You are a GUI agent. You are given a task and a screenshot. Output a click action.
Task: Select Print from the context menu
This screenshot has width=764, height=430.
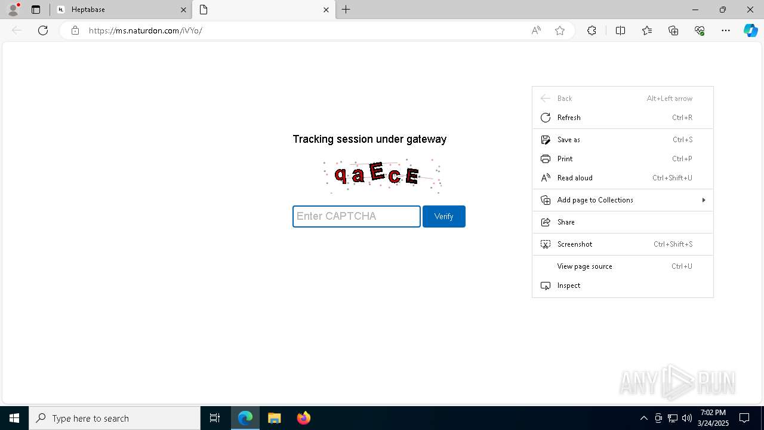pyautogui.click(x=623, y=159)
